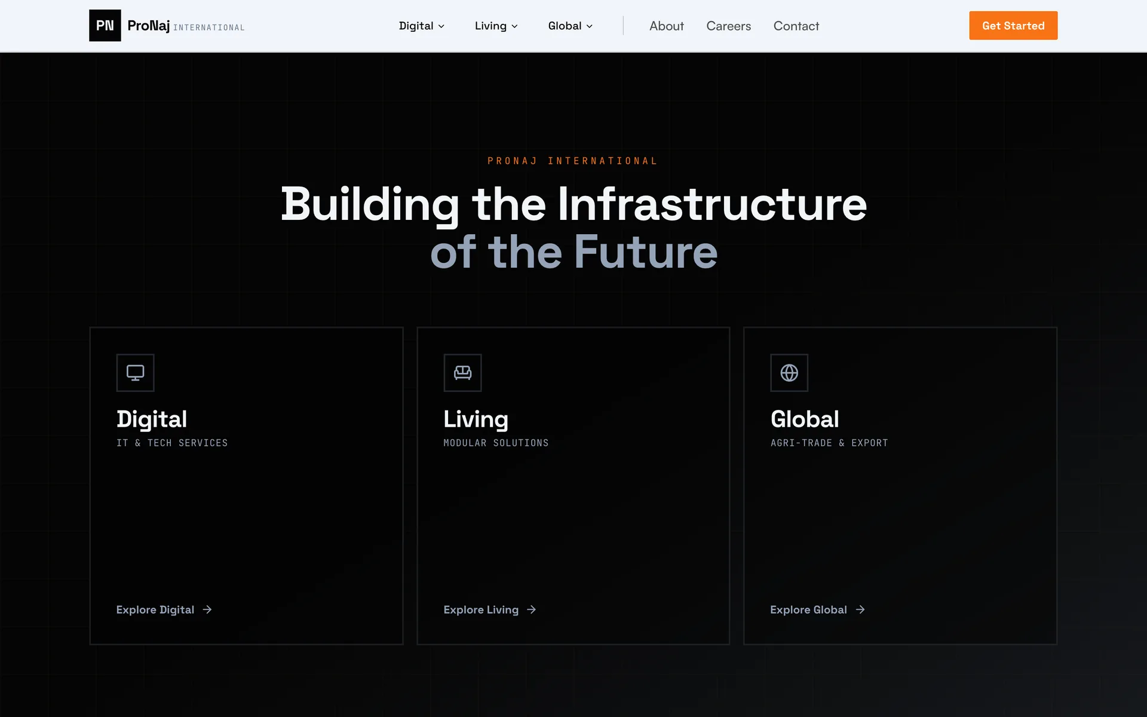Open the Contact page

click(796, 26)
